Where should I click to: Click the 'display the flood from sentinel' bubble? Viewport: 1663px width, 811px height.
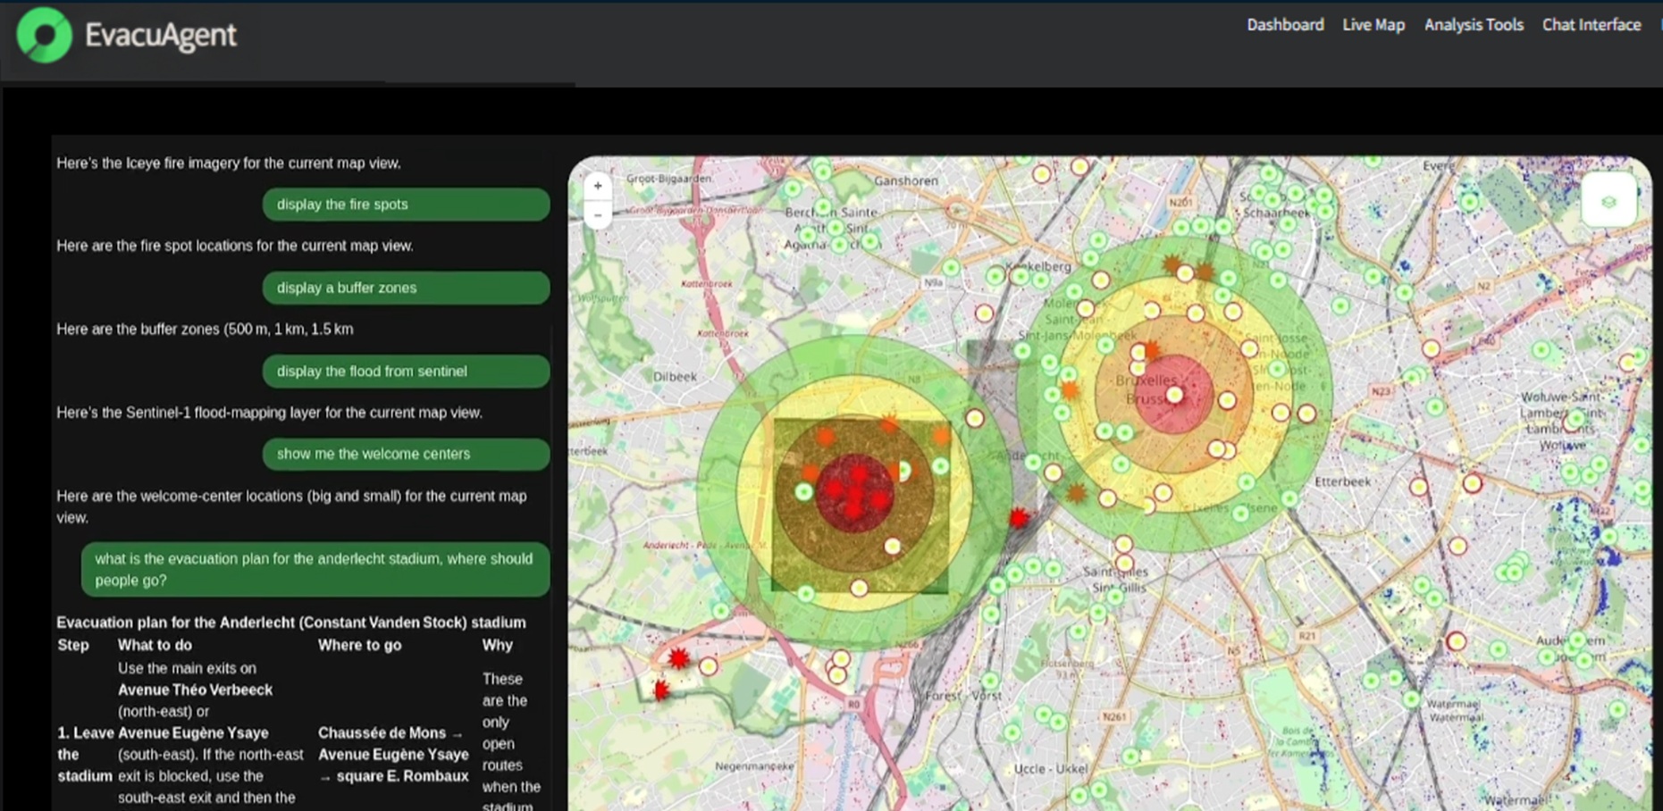click(406, 371)
